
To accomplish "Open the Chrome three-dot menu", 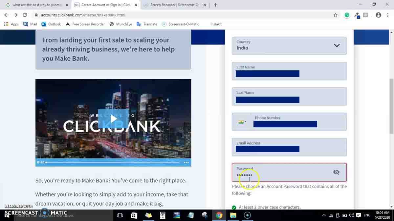I will (387, 15).
